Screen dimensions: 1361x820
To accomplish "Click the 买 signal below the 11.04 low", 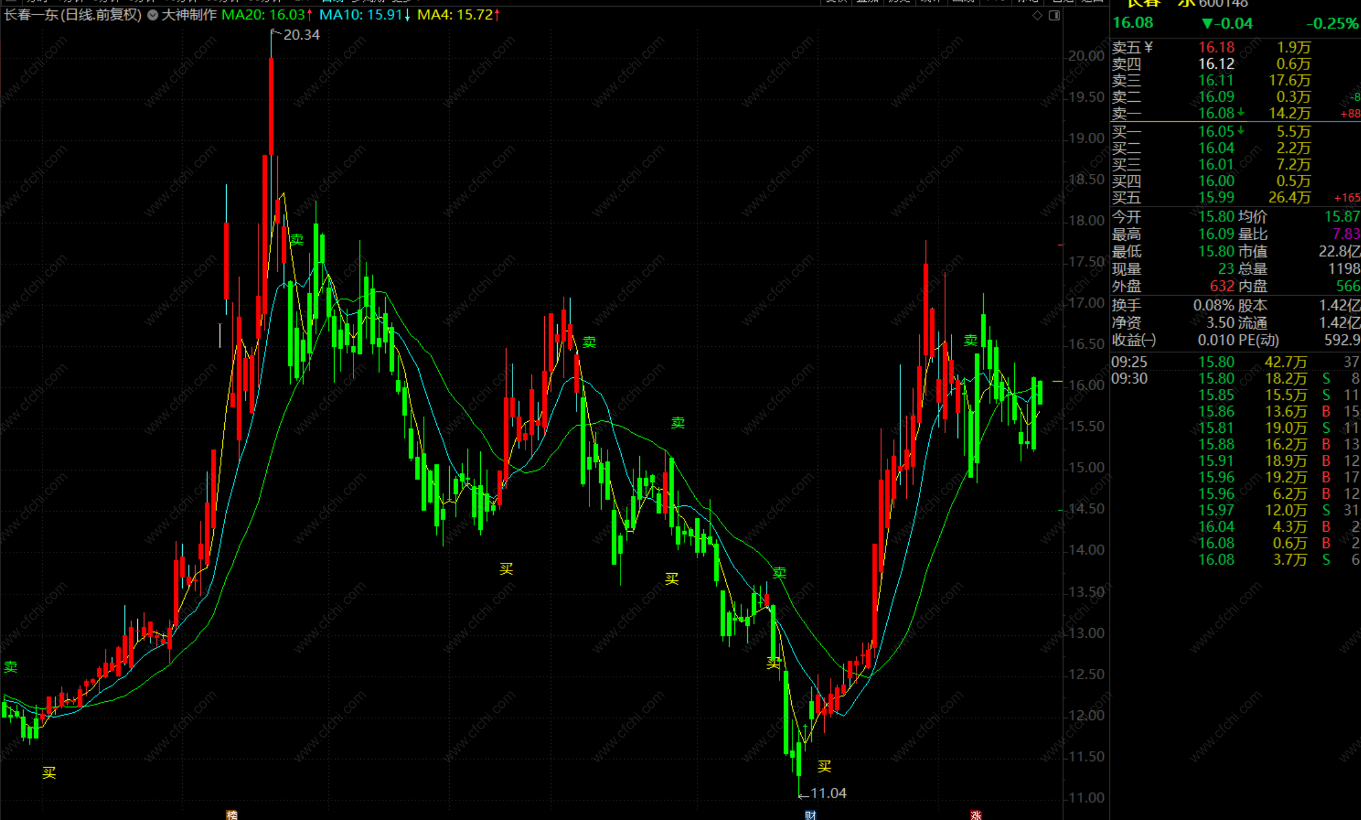I will 824,766.
